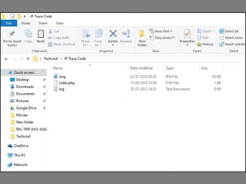
Task: Click the Paste clipboard icon
Action: (x=41, y=34)
